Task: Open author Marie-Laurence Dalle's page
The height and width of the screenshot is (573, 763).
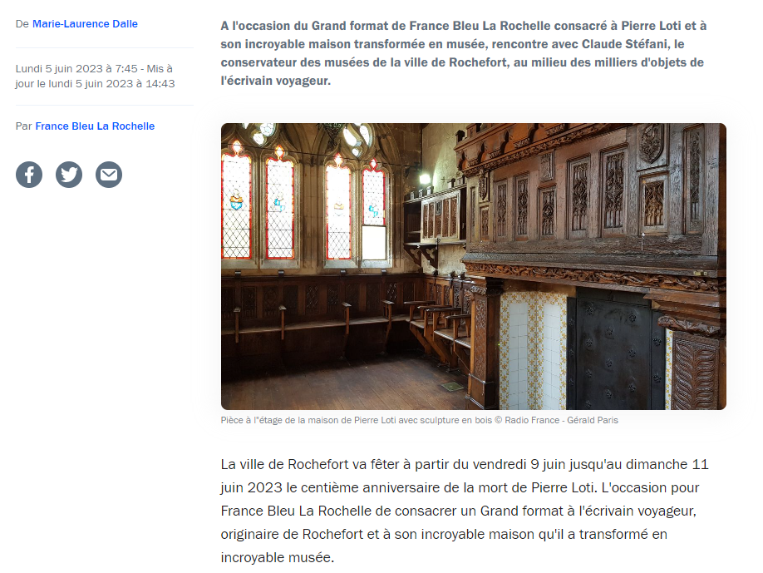Action: [85, 24]
